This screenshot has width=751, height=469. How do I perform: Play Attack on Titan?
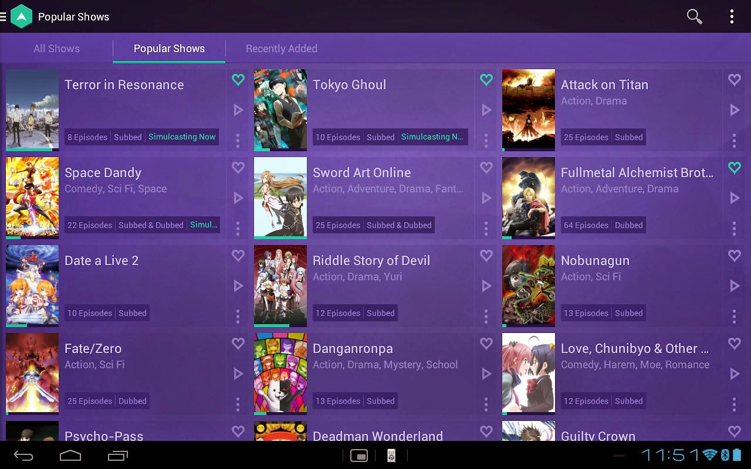coord(735,110)
